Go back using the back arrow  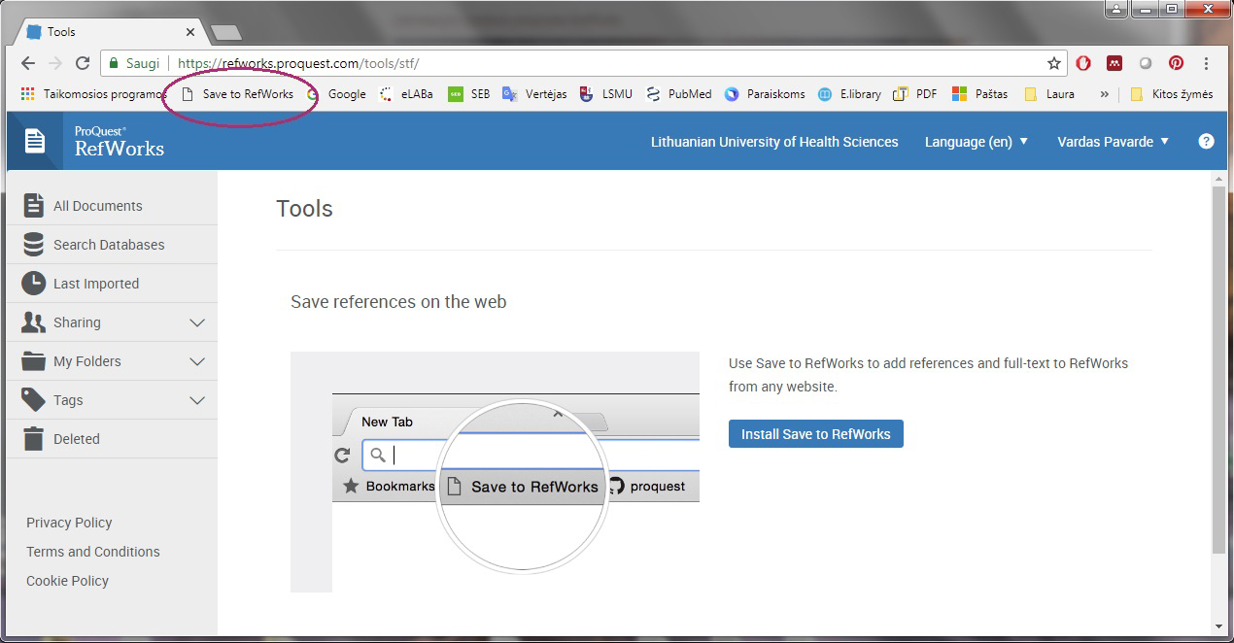[x=28, y=63]
